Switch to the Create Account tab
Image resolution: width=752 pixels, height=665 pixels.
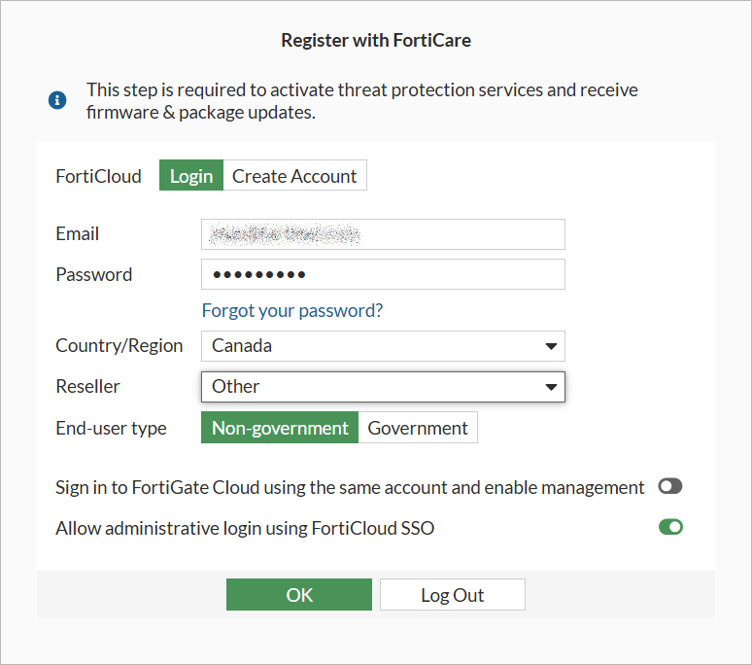[294, 176]
